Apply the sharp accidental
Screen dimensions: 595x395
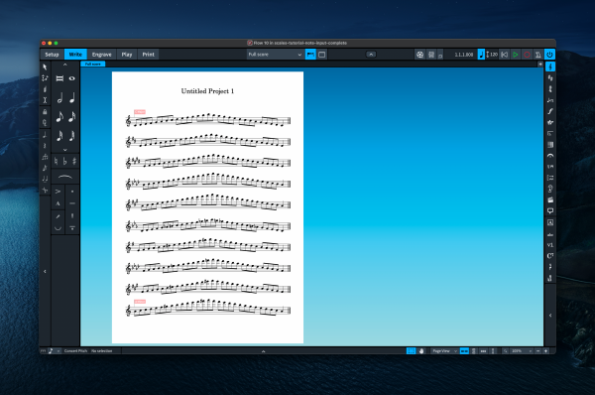pyautogui.click(x=74, y=161)
